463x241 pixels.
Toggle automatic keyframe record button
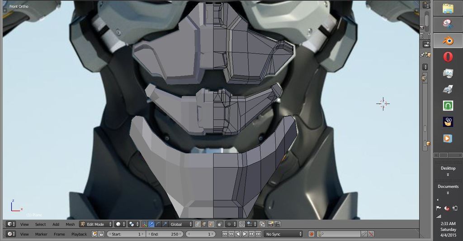pos(312,234)
